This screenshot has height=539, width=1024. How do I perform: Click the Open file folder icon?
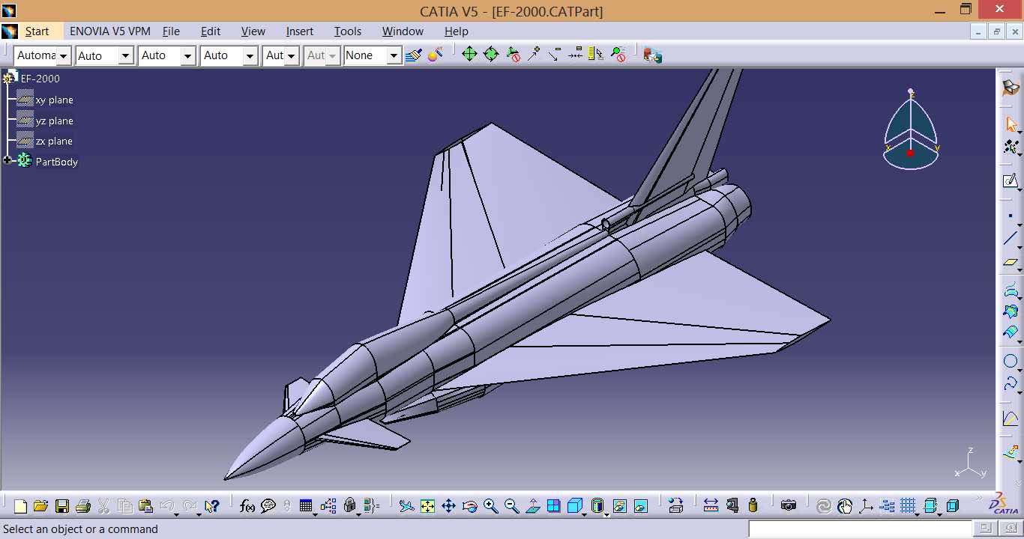point(40,506)
